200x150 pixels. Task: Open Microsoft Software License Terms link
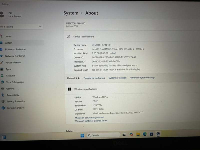[x=91, y=121]
